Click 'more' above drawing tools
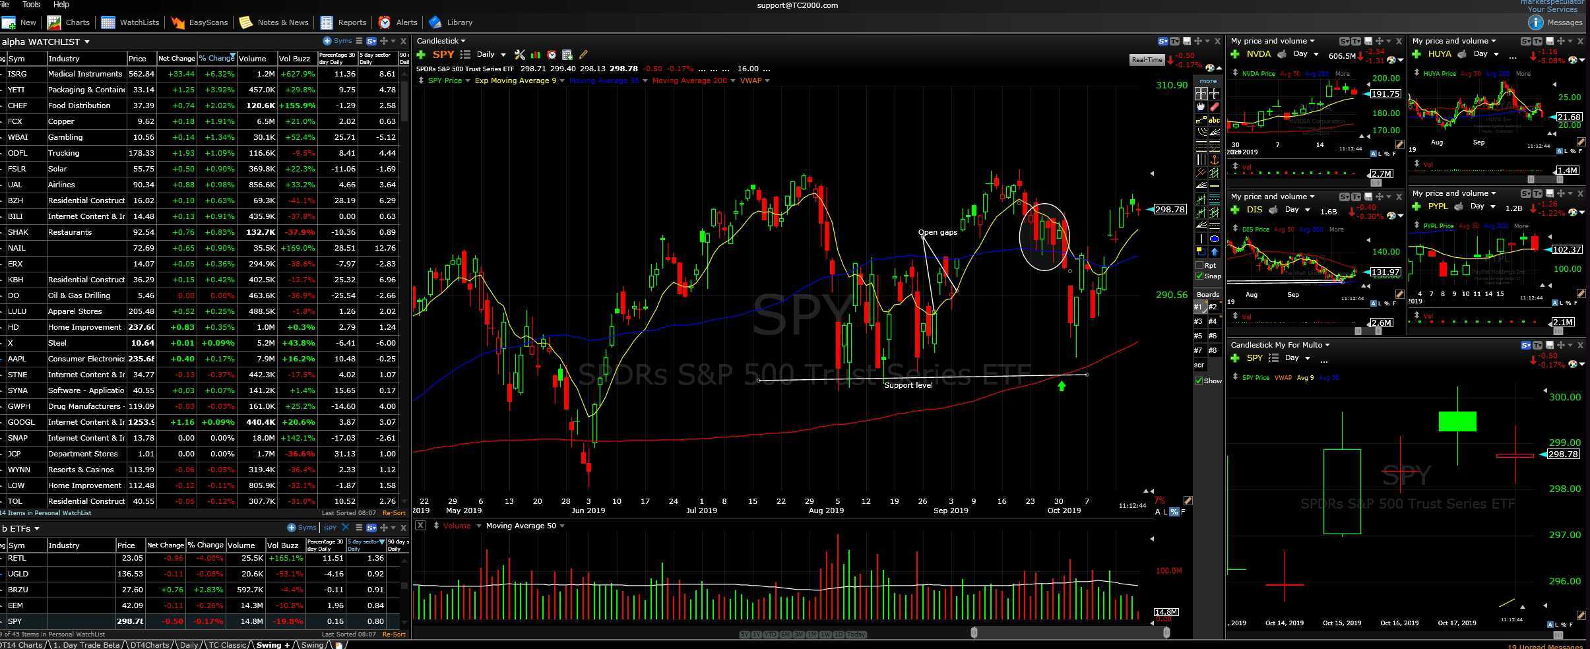 (1208, 81)
